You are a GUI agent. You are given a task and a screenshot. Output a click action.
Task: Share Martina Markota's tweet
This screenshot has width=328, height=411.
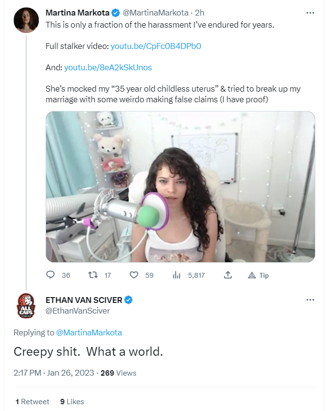click(x=228, y=275)
